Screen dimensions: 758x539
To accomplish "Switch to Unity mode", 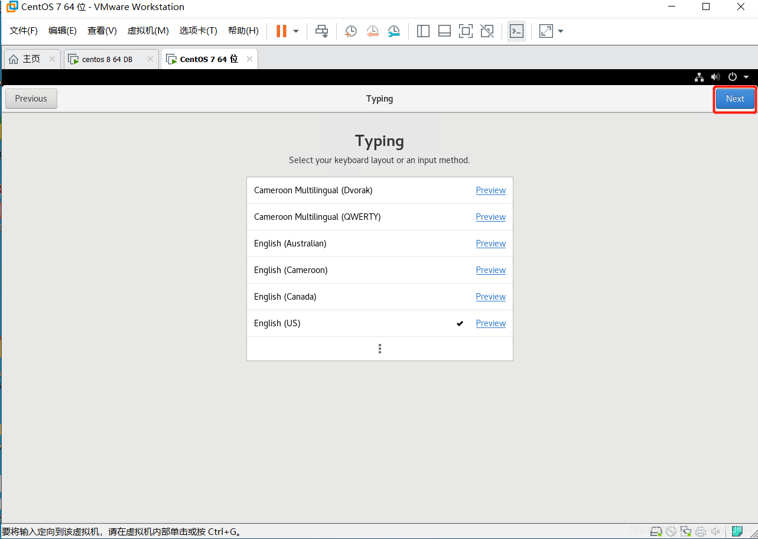I will click(487, 31).
